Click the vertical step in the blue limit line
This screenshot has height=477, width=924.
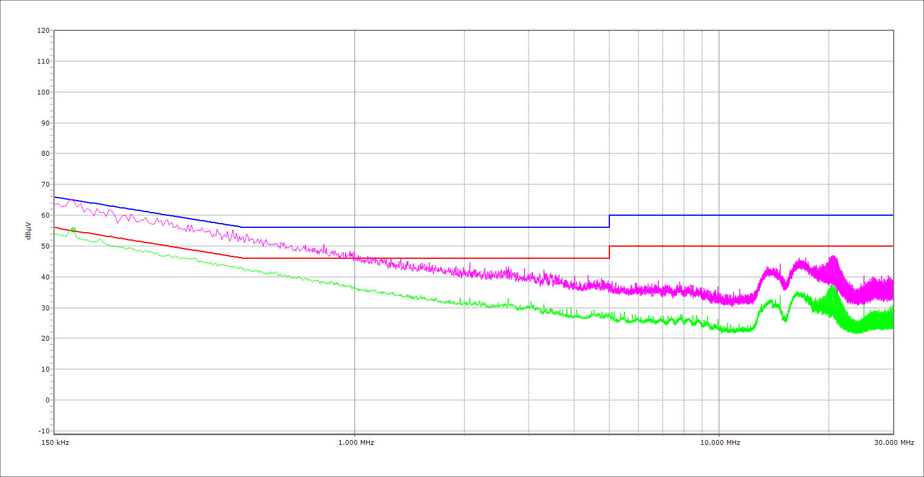click(609, 221)
